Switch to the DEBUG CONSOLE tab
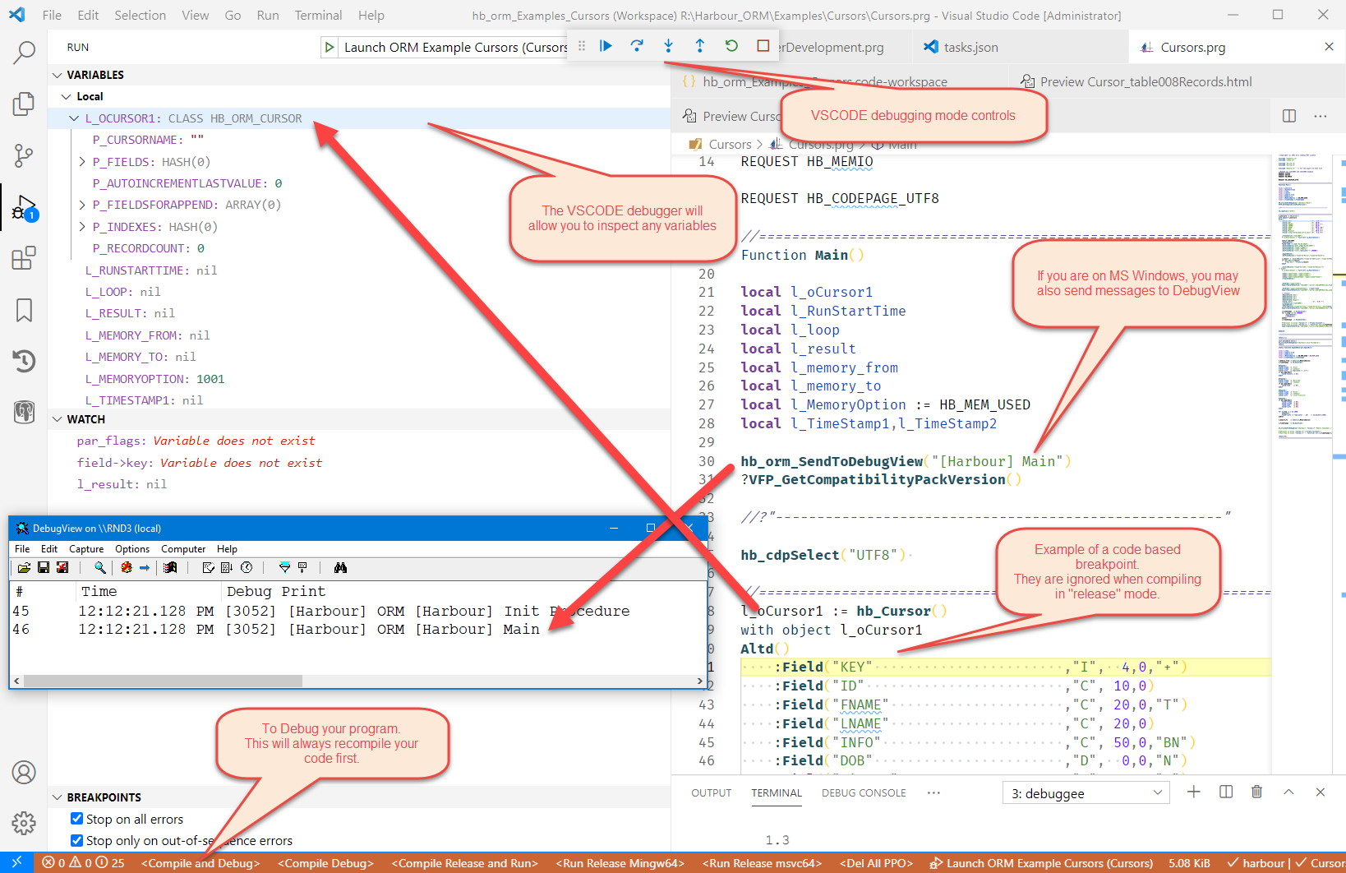Image resolution: width=1346 pixels, height=873 pixels. [863, 793]
